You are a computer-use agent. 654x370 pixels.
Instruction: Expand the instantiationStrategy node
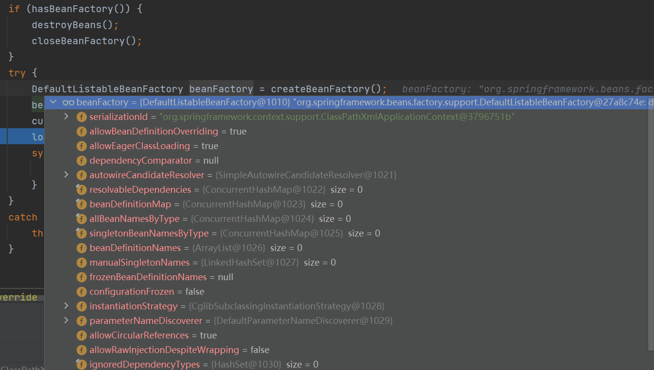coord(67,306)
